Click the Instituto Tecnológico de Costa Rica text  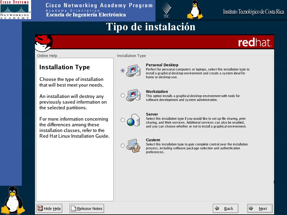point(254,12)
